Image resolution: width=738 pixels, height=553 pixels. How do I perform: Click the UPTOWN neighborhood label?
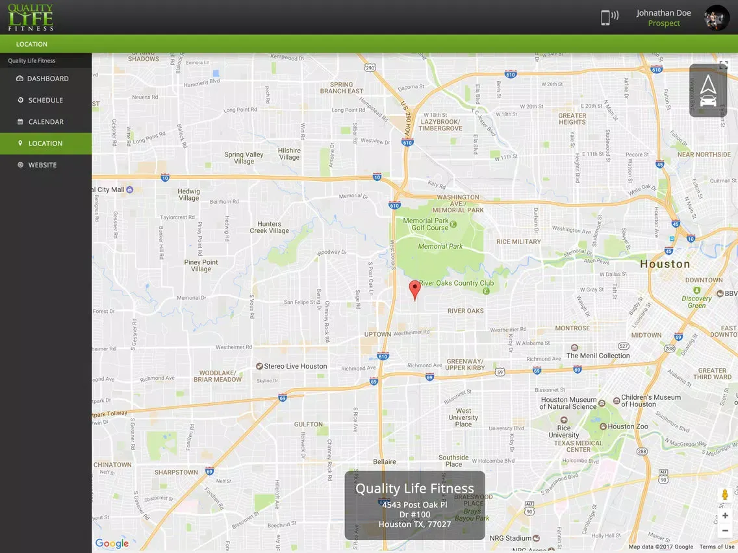377,334
